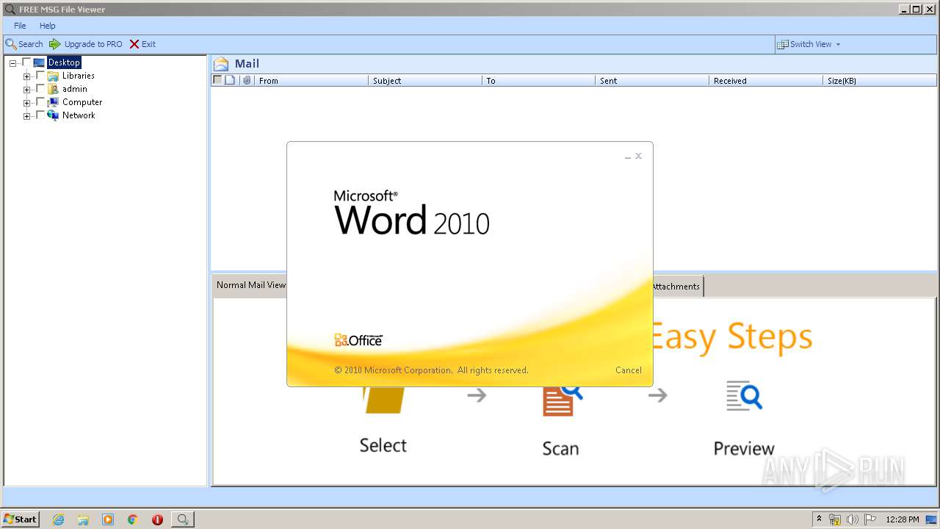Click the Desktop monitor icon in the tree

pos(39,62)
